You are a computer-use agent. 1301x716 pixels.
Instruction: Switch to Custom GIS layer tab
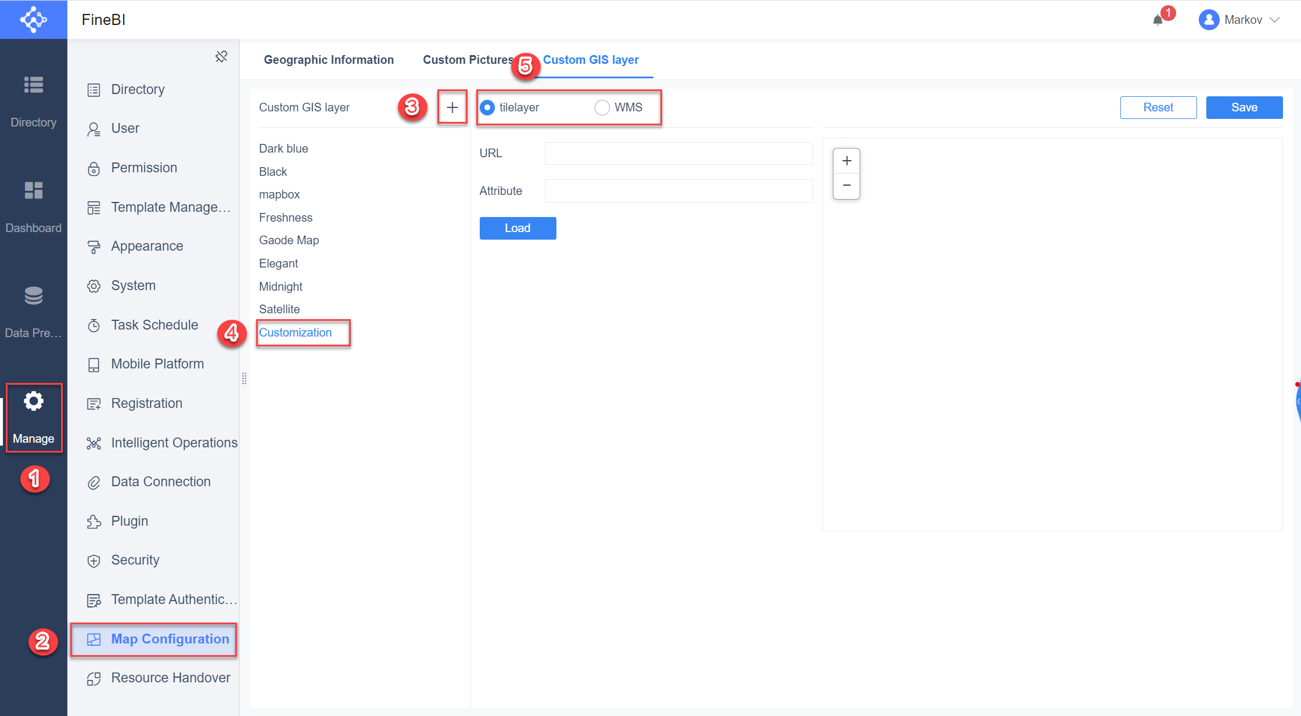tap(591, 60)
